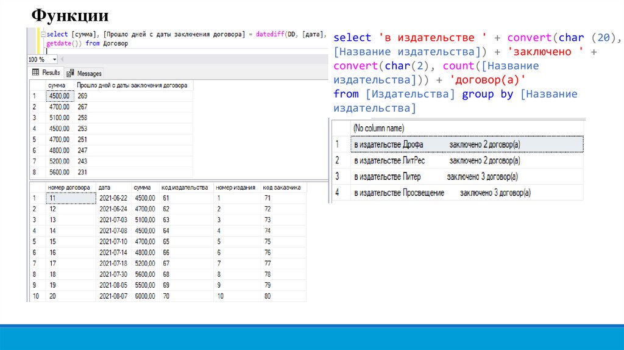The height and width of the screenshot is (350, 624).
Task: Collapse the select query code block
Action: click(42, 35)
